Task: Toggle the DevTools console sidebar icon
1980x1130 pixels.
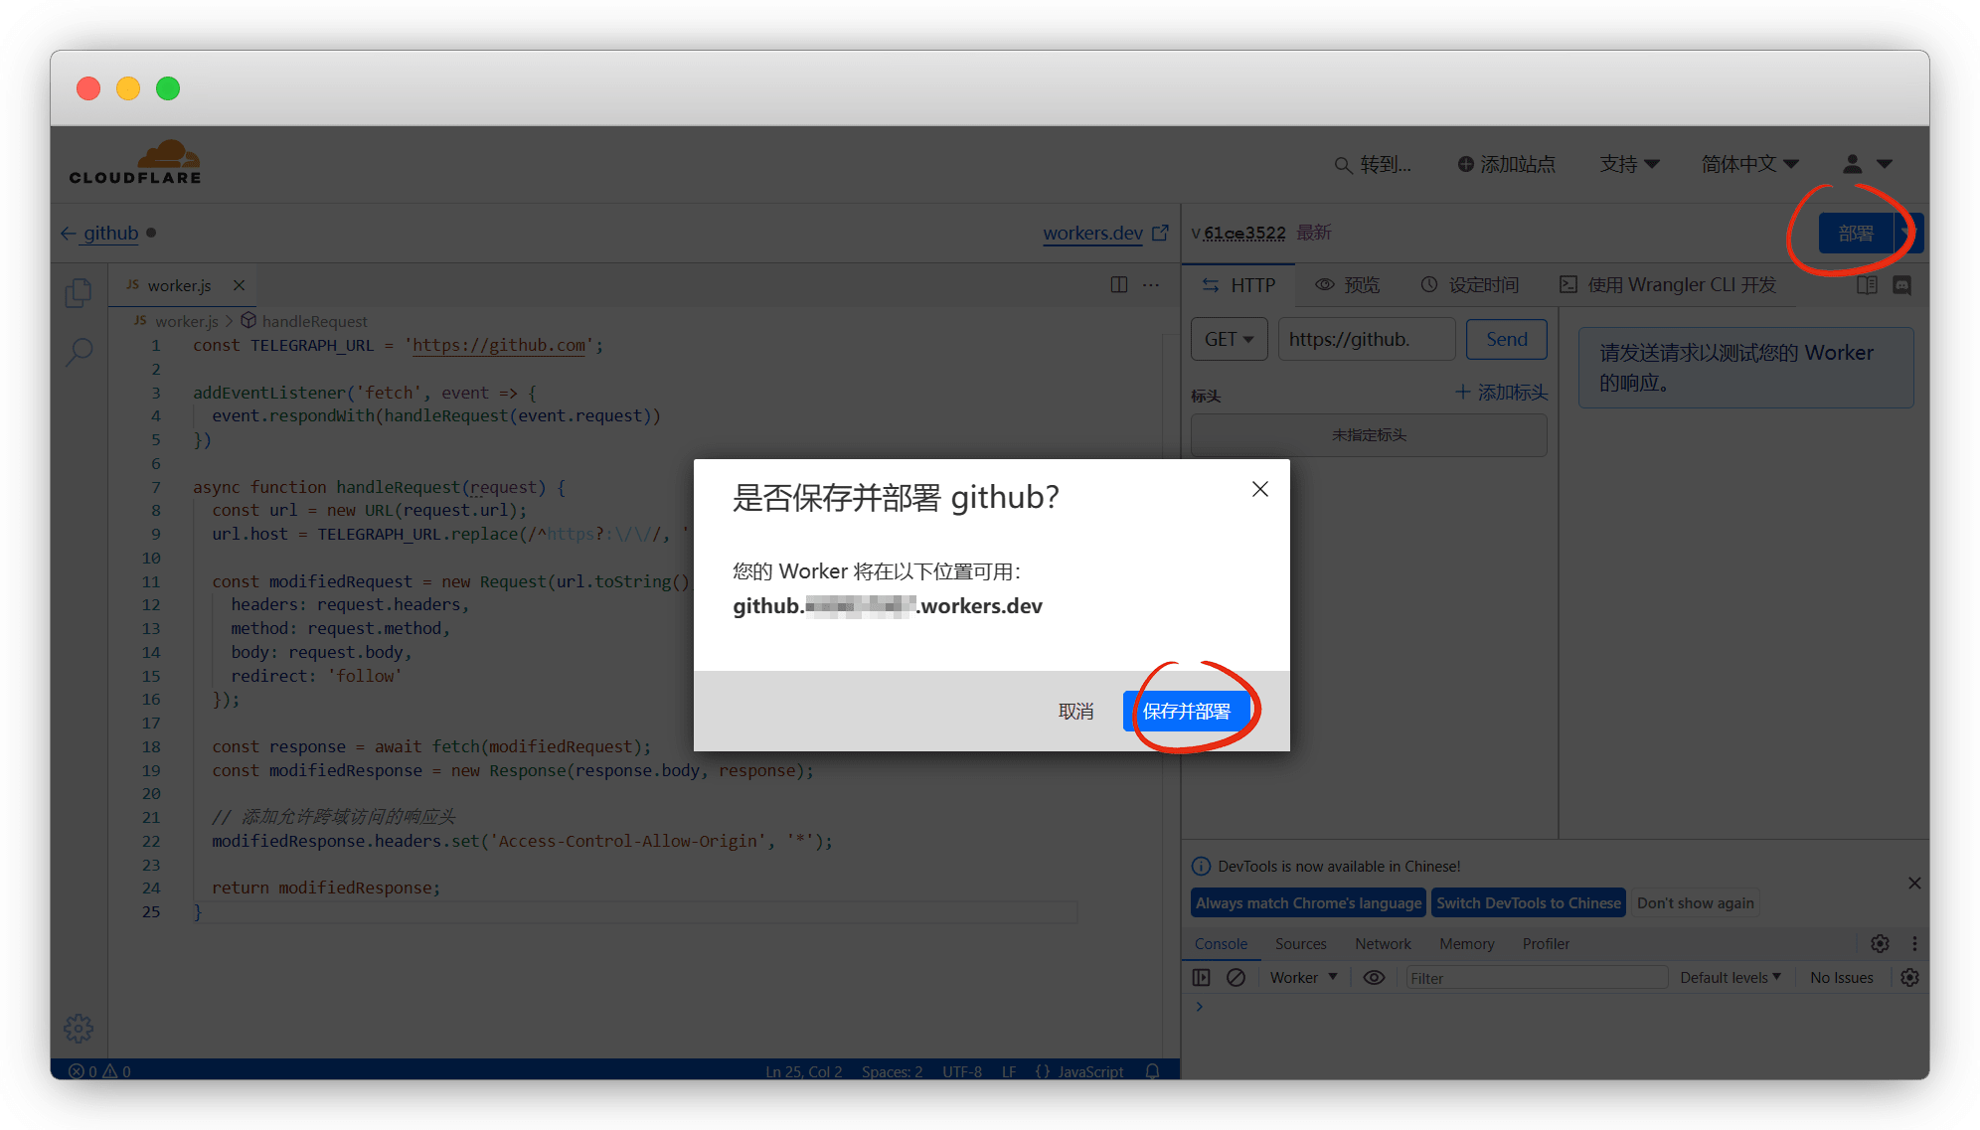Action: 1202,978
